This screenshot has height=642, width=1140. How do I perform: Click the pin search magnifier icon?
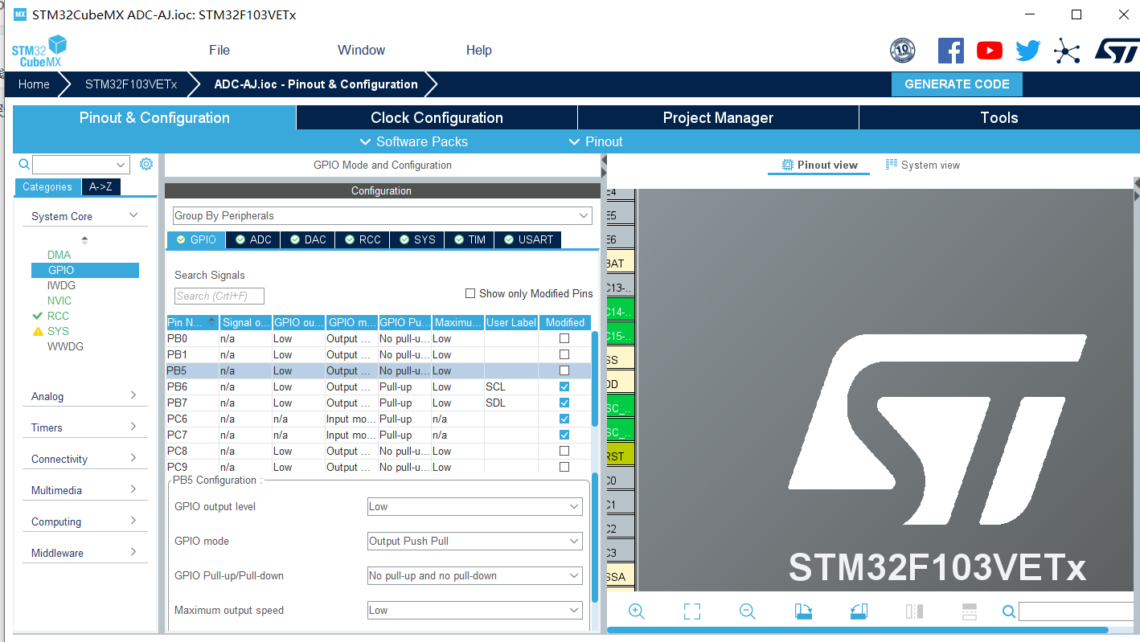[x=1009, y=611]
